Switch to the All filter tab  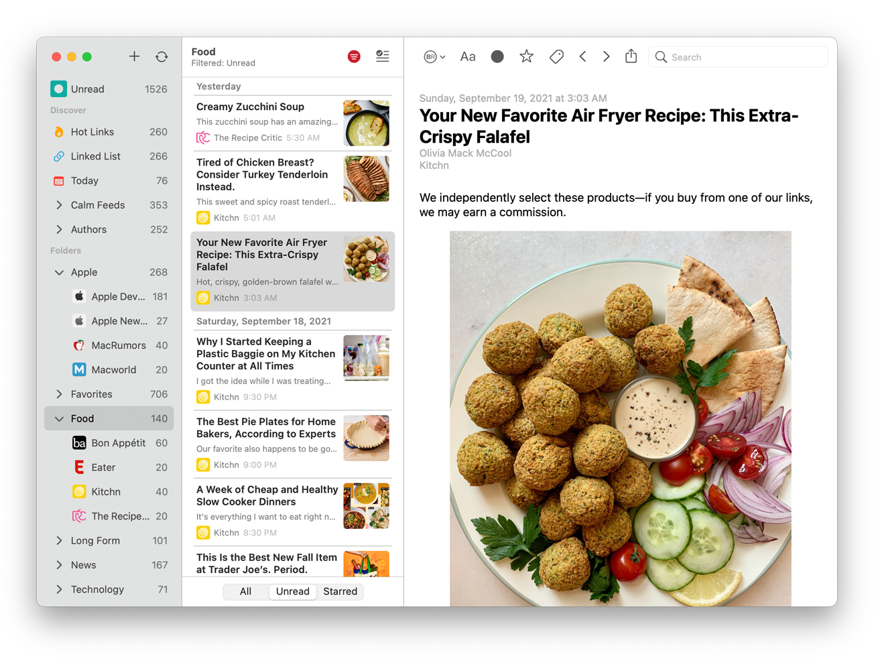point(246,591)
